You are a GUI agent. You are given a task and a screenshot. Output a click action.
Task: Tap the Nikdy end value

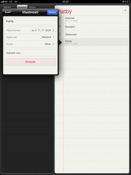coord(48,44)
